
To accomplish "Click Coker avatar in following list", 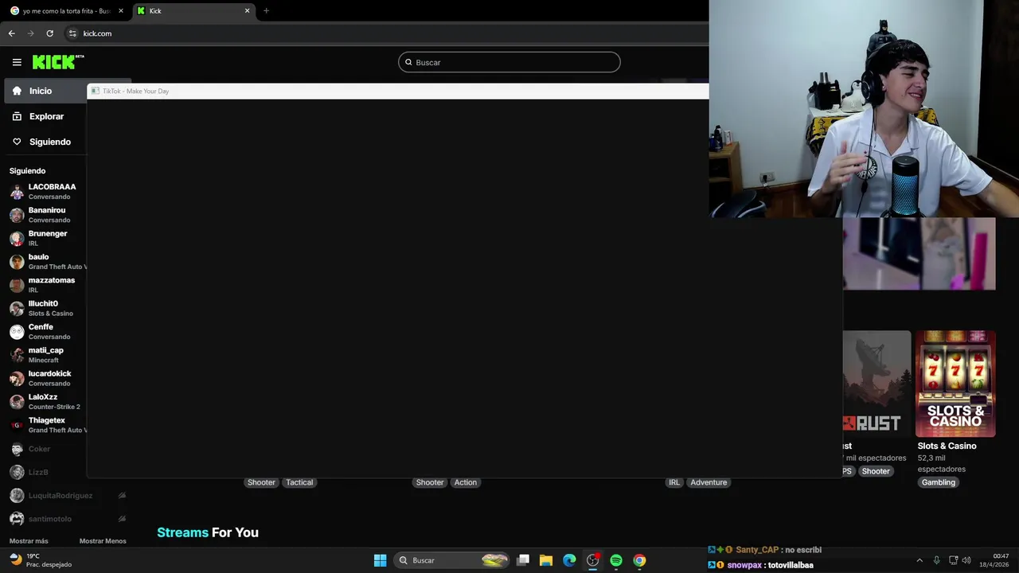I will point(17,449).
